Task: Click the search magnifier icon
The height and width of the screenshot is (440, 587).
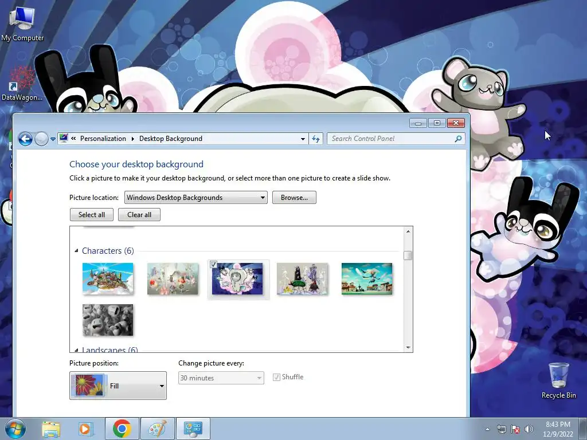Action: [458, 139]
